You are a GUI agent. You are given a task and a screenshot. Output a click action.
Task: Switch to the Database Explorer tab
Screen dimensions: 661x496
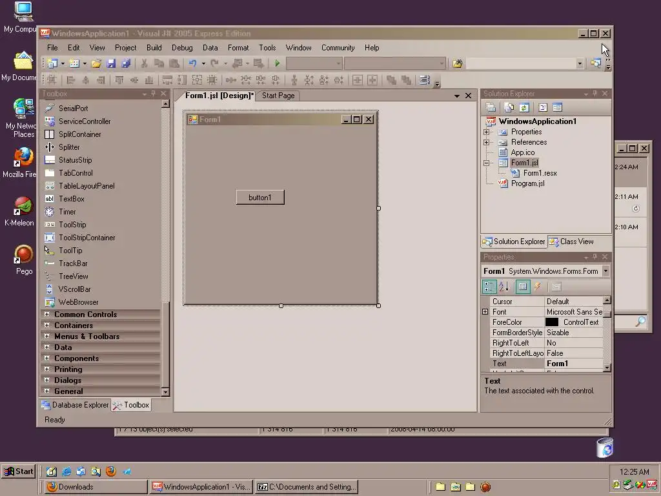coord(75,405)
